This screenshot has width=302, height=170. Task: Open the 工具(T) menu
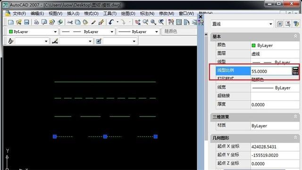coord(110,14)
